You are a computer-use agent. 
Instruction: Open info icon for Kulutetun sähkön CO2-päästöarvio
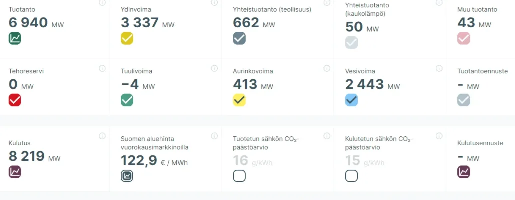(439, 136)
